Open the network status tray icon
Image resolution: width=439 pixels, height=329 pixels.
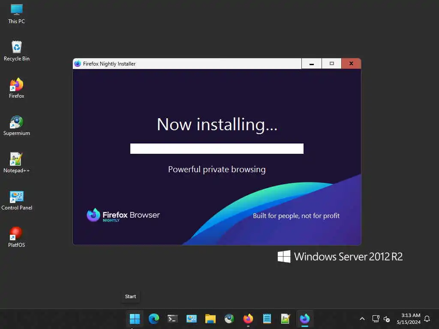[x=376, y=319]
